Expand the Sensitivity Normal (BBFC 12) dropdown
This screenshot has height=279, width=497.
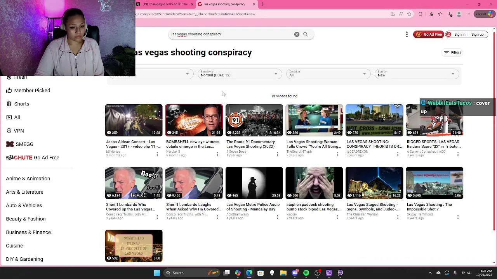(240, 74)
